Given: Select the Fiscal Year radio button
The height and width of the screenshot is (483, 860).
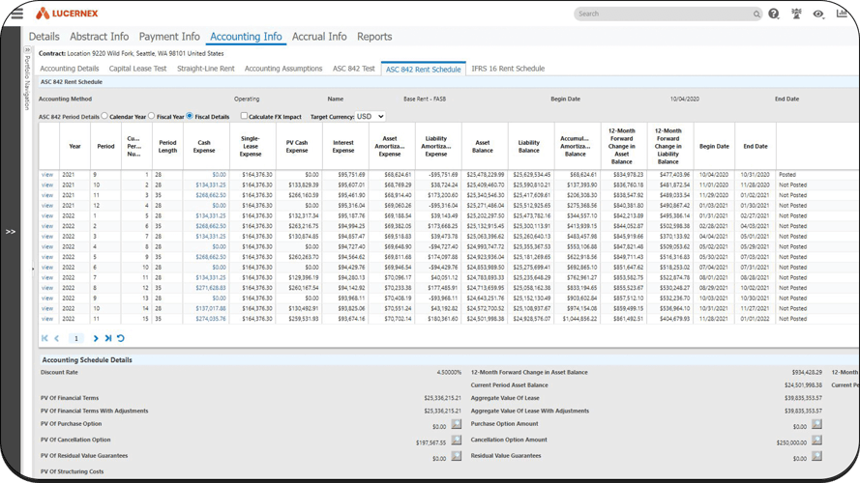Looking at the screenshot, I should pos(151,116).
